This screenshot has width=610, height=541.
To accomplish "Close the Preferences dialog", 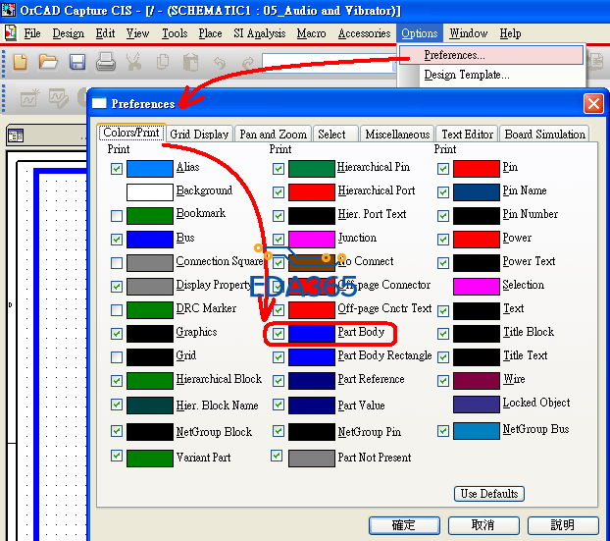I will [x=593, y=104].
